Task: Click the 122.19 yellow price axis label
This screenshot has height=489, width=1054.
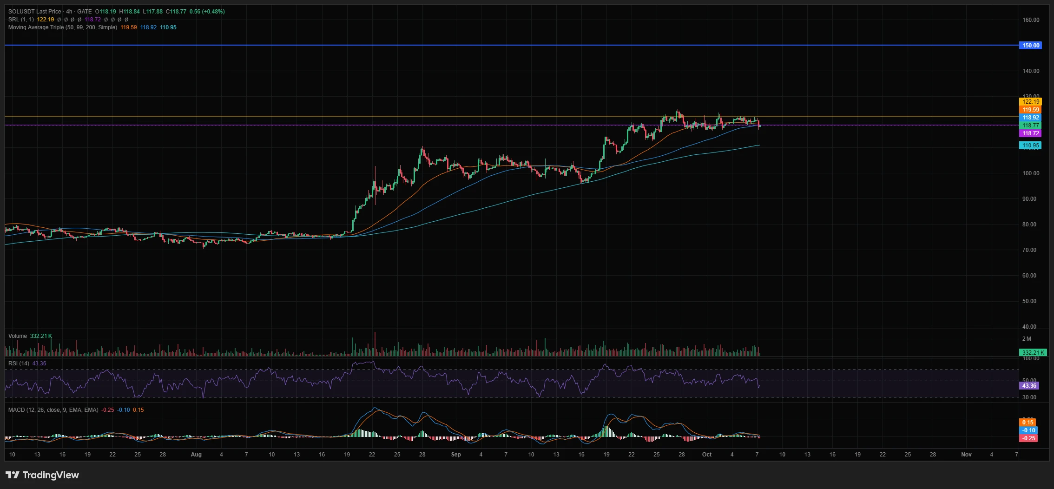Action: 1031,102
